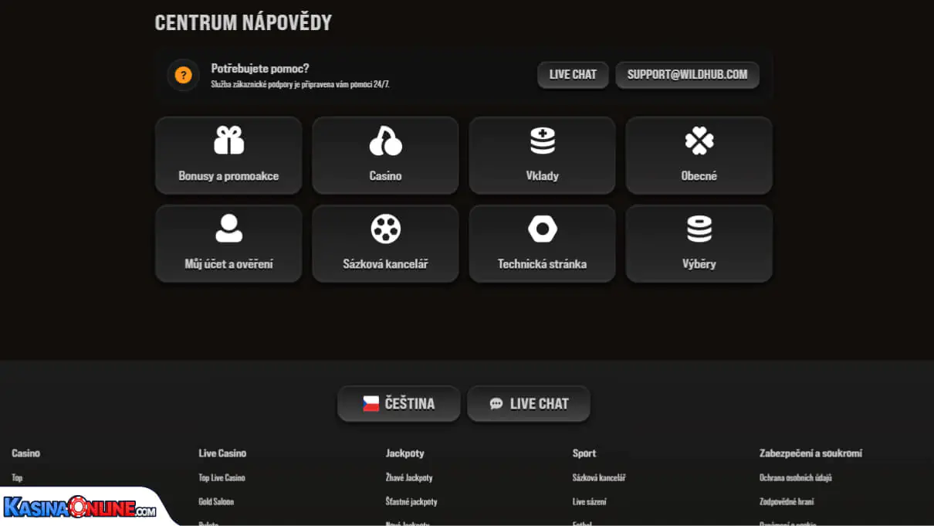
Task: Click the Jackpoty footer column heading
Action: pyautogui.click(x=405, y=453)
